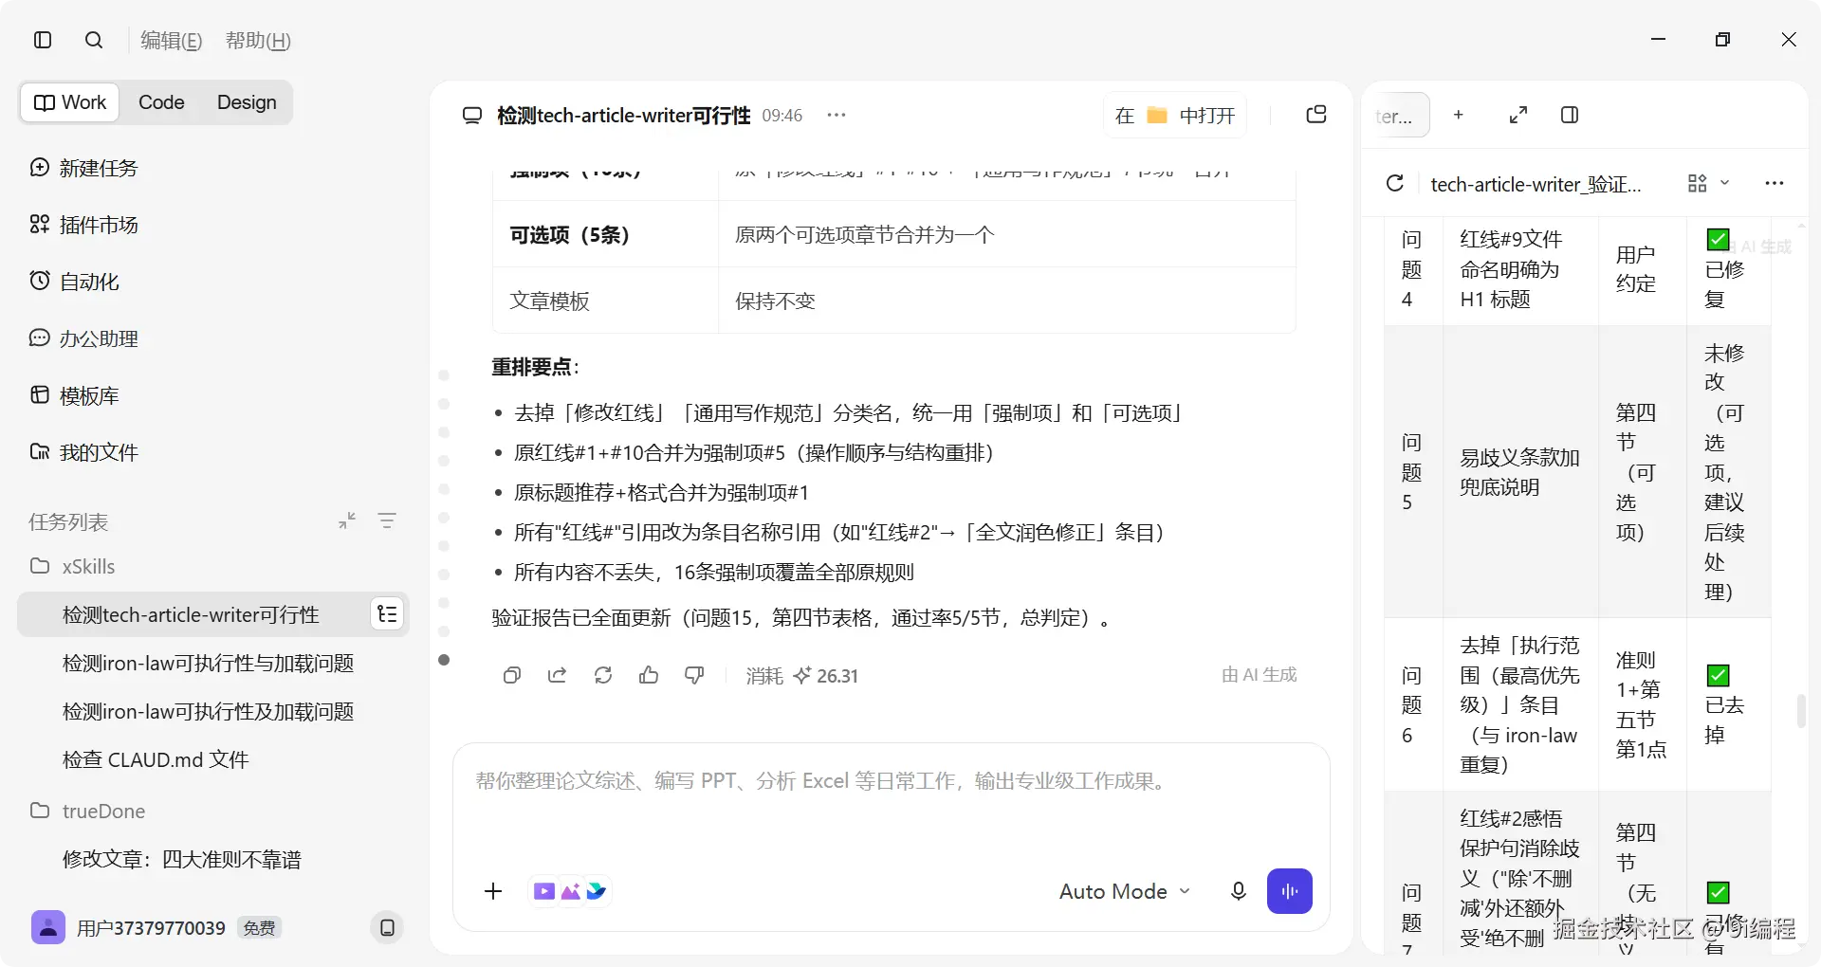Click cell 易歧义条款加兜底说明
The image size is (1821, 967).
1520,472
